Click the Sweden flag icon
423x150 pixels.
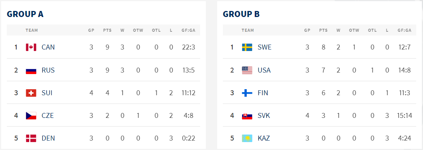(247, 47)
